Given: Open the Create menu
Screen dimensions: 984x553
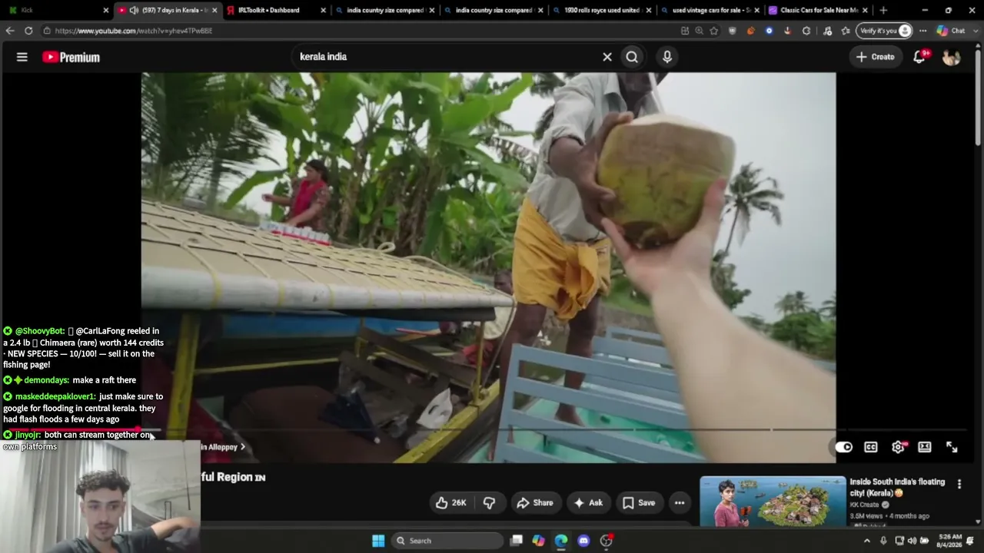Looking at the screenshot, I should click(875, 57).
